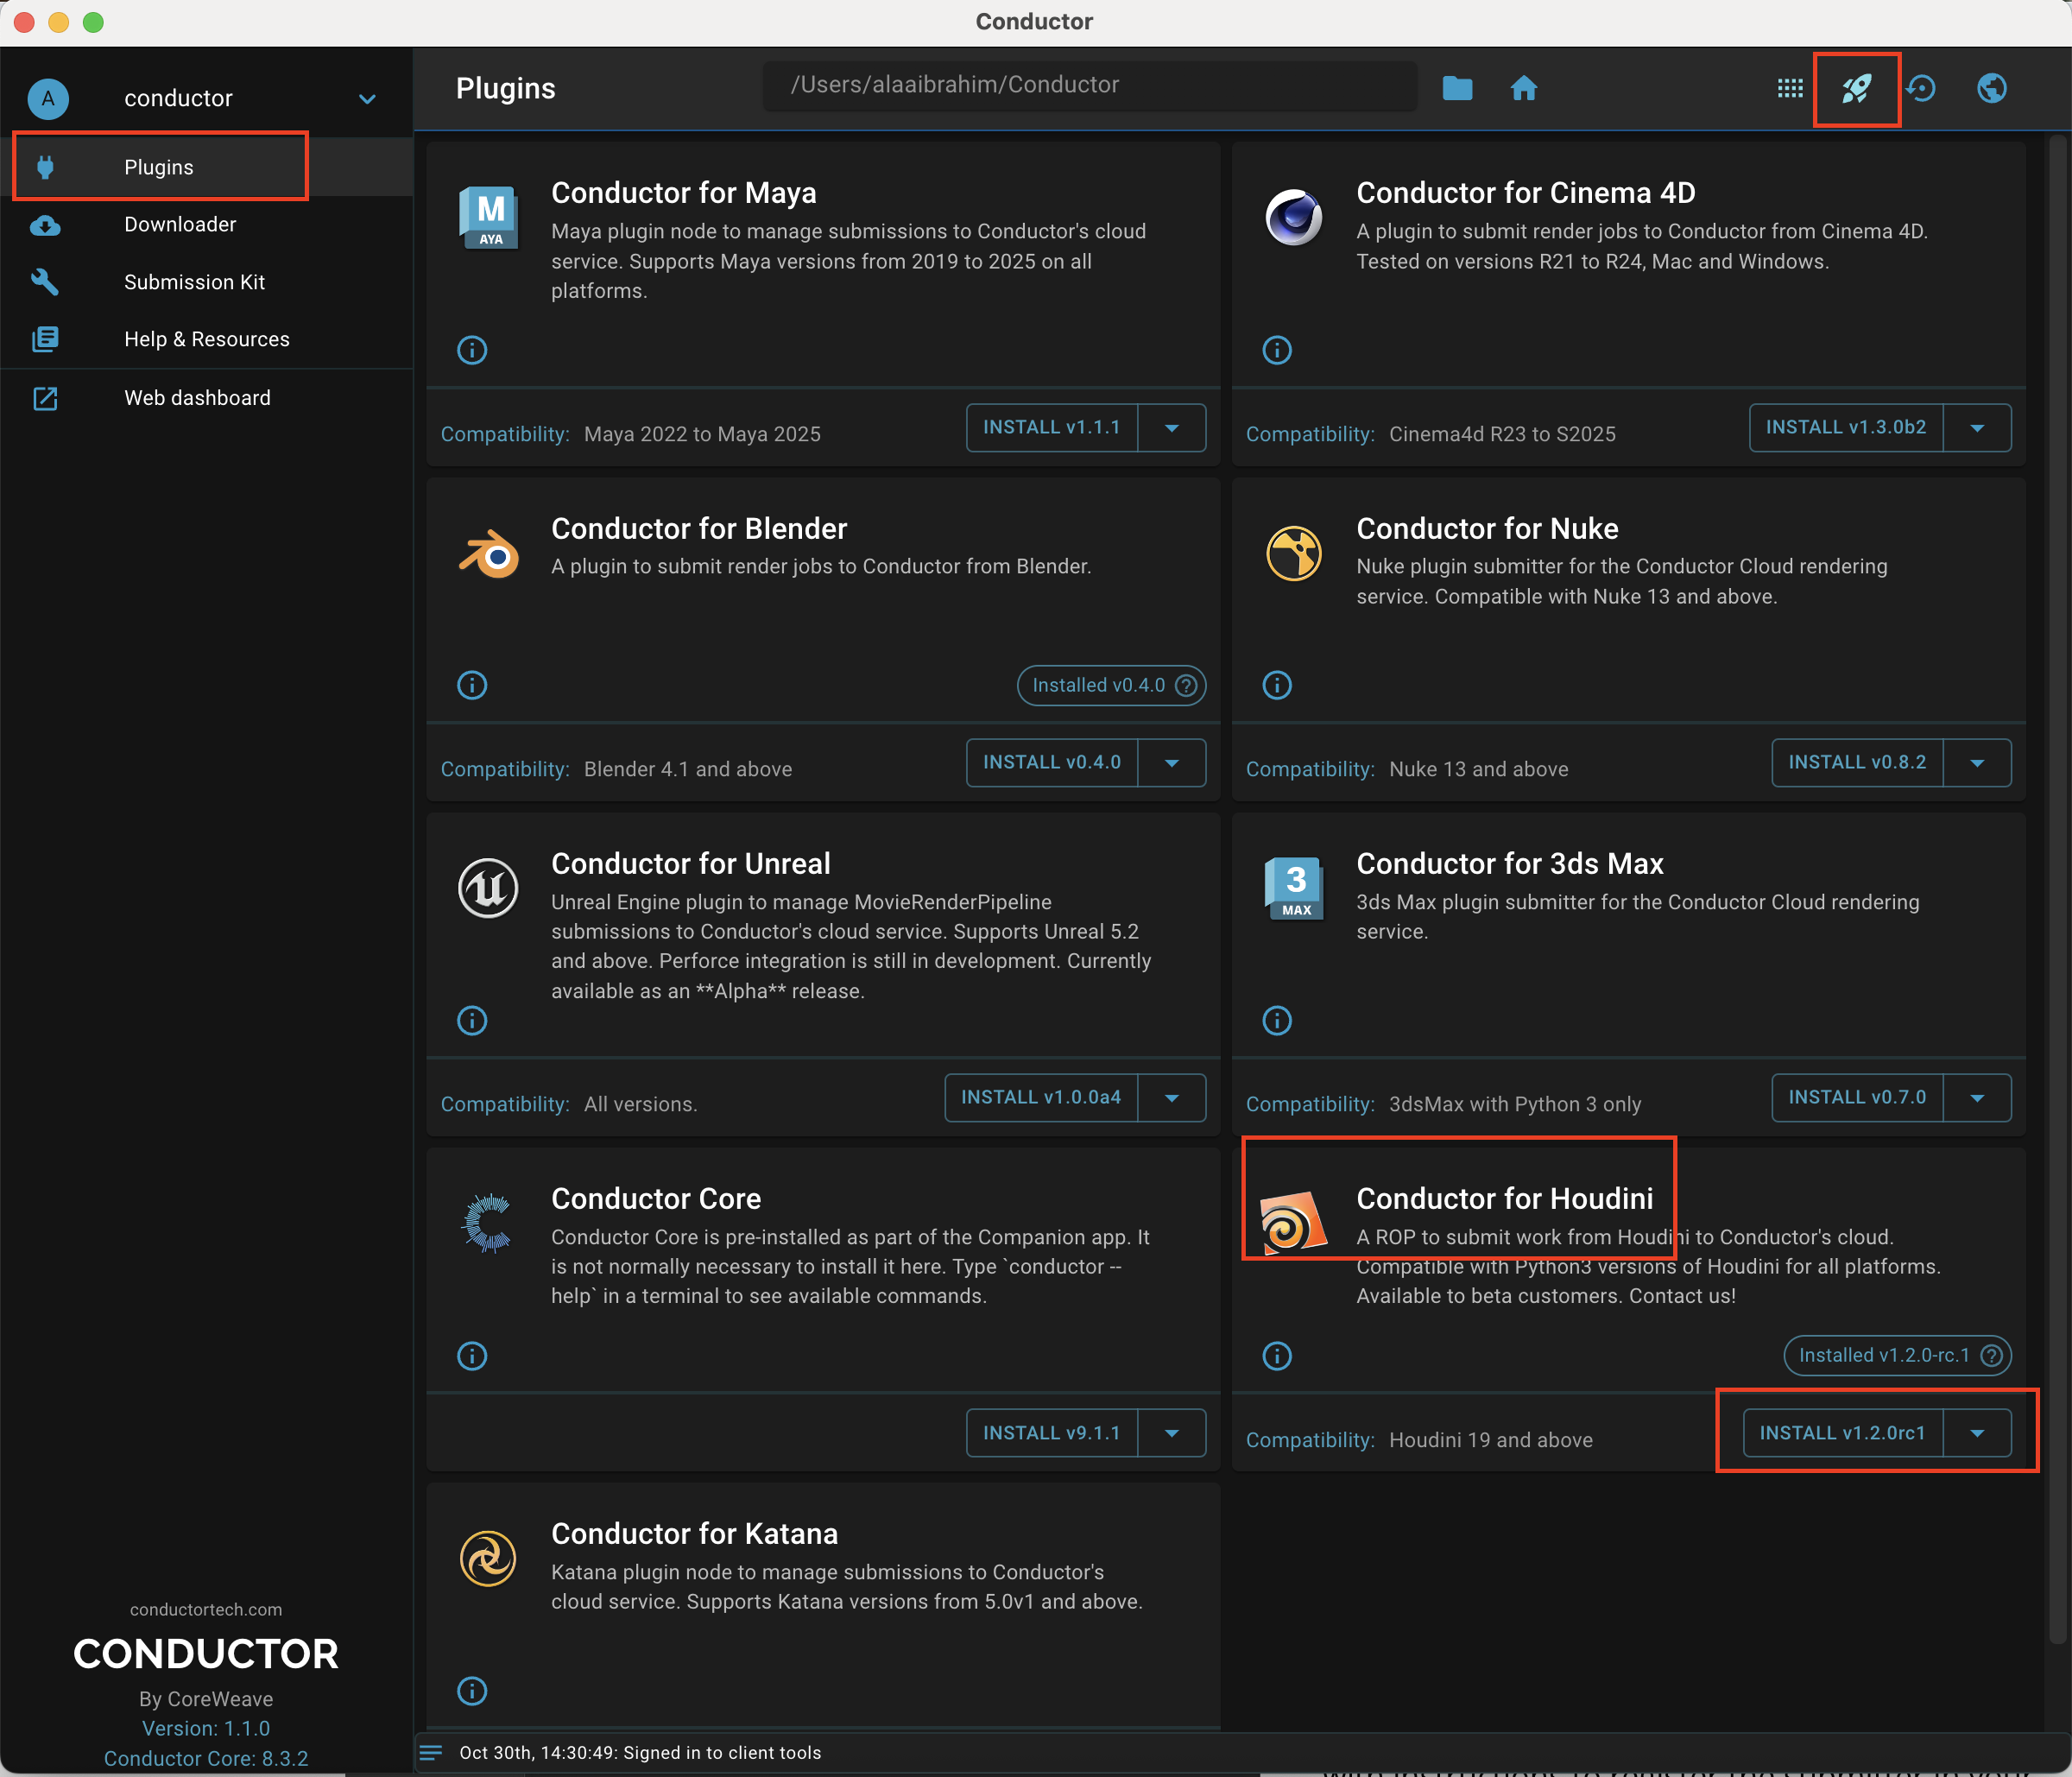Expand the conductor account chevron
The height and width of the screenshot is (1777, 2072).
pos(367,99)
